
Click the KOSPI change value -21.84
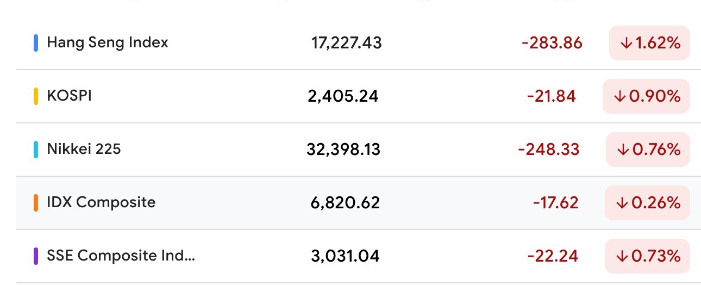[551, 96]
